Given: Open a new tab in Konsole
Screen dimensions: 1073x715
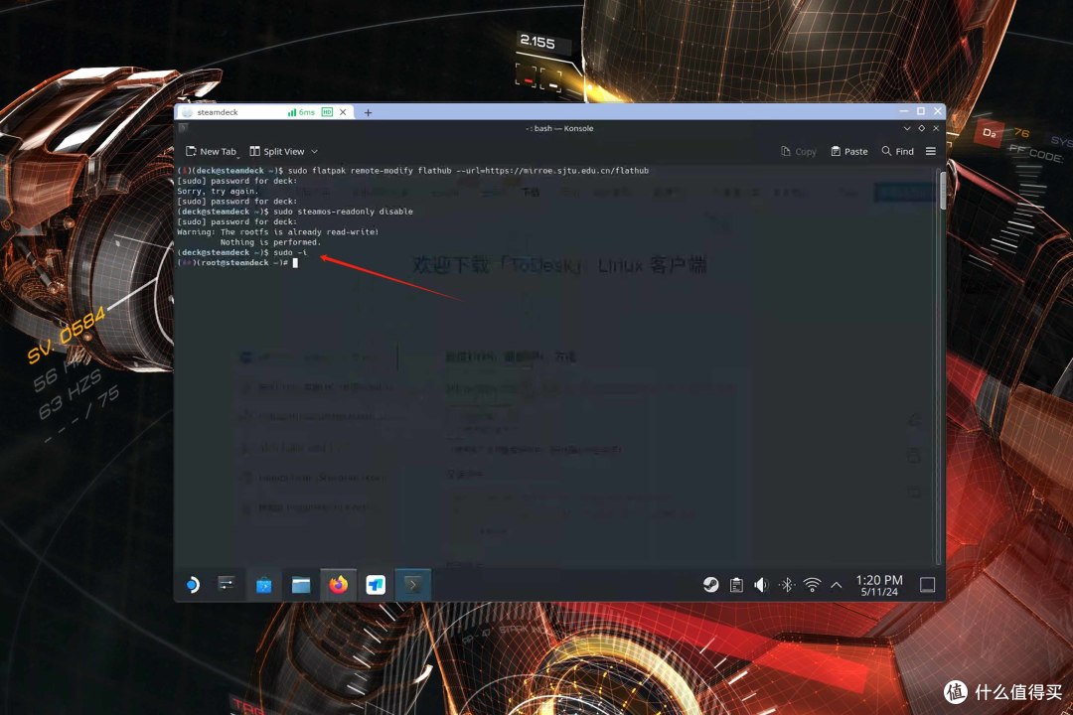Looking at the screenshot, I should tap(211, 151).
